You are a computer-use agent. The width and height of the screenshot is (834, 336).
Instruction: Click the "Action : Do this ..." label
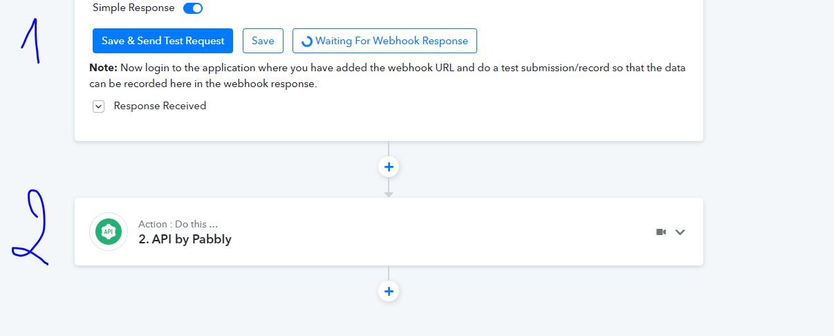(178, 224)
